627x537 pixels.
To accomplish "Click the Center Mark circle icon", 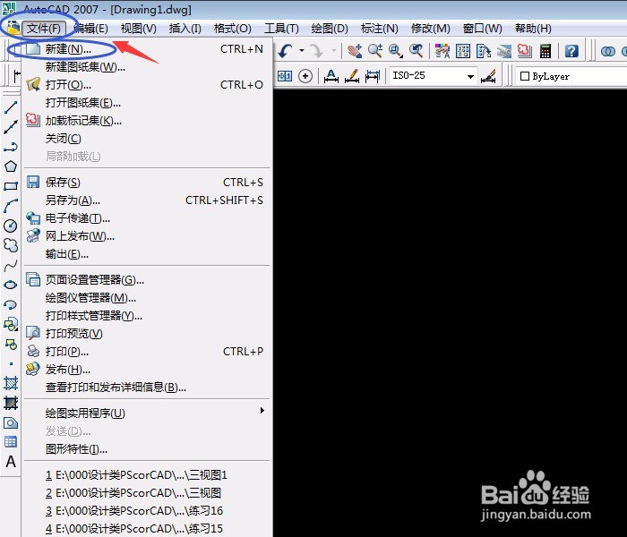I will tap(305, 76).
